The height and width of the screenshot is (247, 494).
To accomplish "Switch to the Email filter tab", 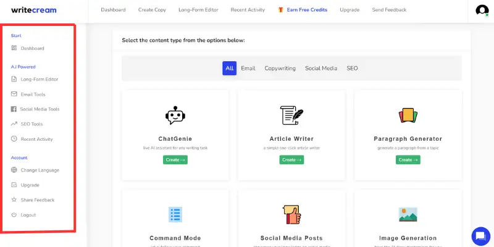I will click(248, 68).
